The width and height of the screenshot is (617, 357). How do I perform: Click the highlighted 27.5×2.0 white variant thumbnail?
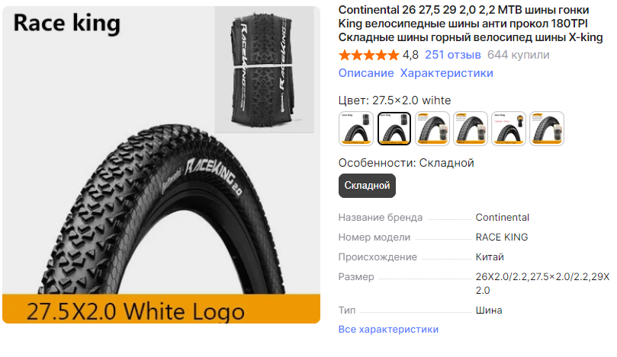click(x=394, y=129)
